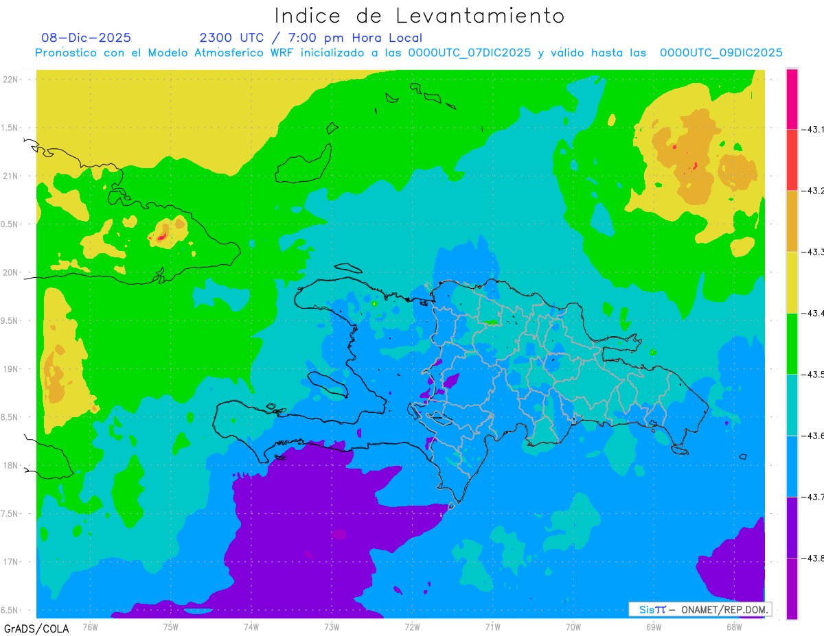Click the '21N' latitude label

(x=11, y=176)
